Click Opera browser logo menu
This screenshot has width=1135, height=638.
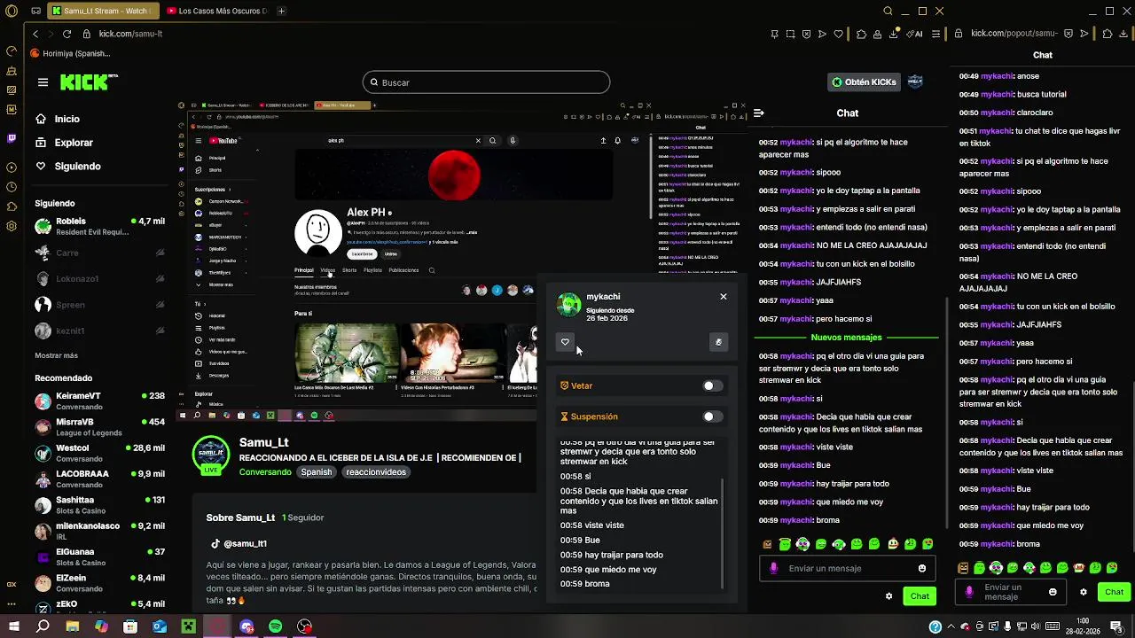[11, 11]
